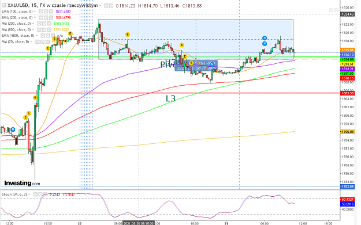Screen dimensions: 361x225
Task: Select the L3 text label
Action: [170, 98]
